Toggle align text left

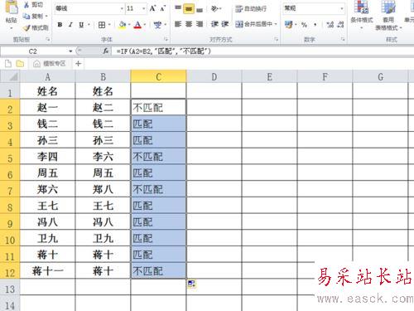tap(178, 24)
